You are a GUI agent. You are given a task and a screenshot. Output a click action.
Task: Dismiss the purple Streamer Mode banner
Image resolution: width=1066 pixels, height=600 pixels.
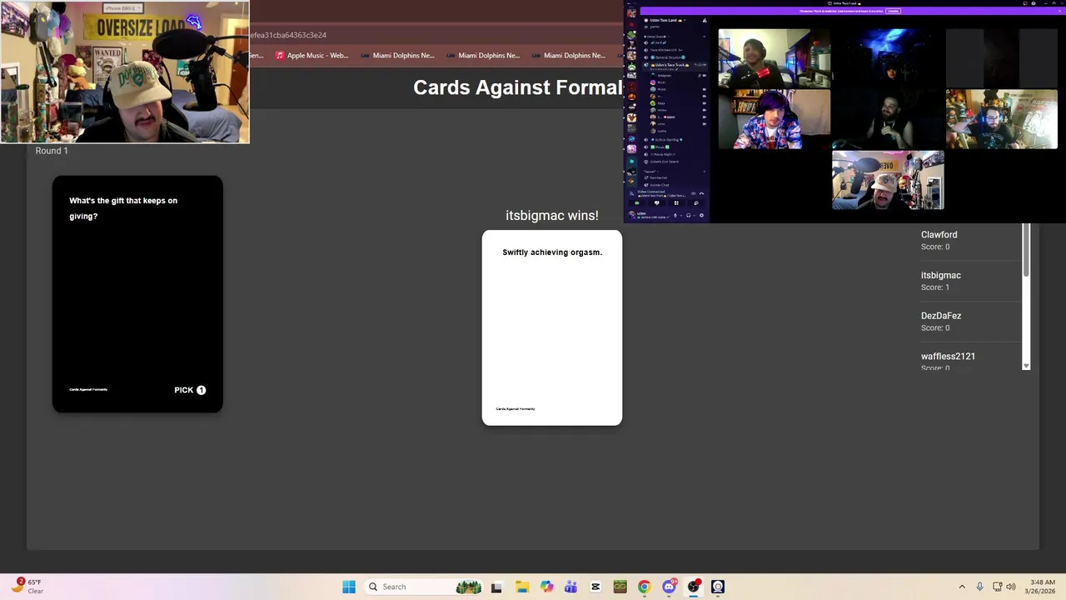click(1059, 11)
